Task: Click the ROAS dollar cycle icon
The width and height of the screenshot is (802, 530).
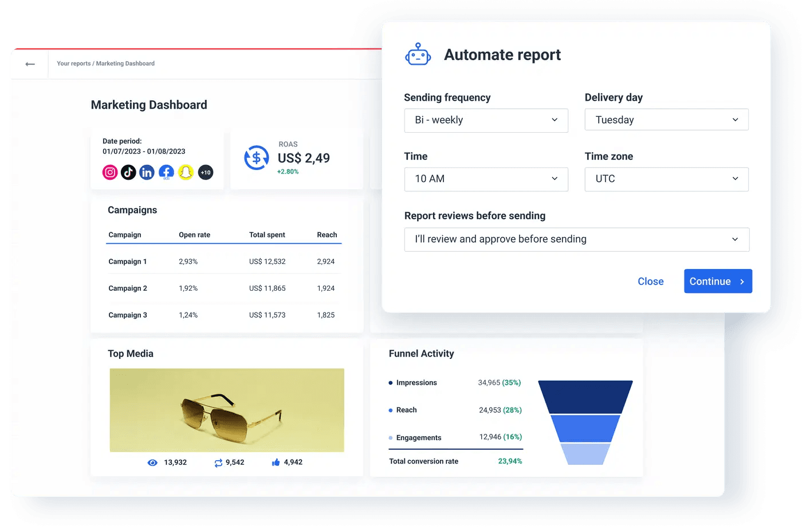Action: [256, 158]
